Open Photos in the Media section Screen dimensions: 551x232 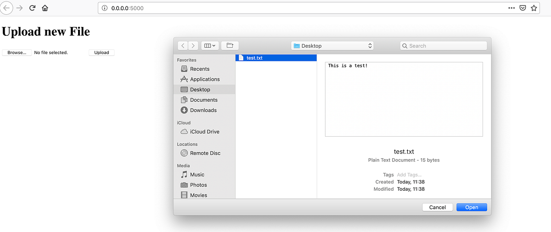coord(205,185)
